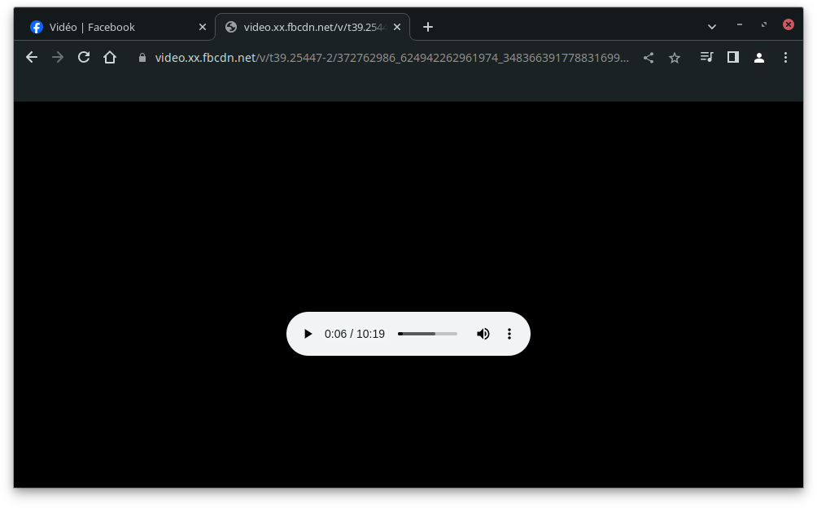This screenshot has width=817, height=508.
Task: Select the video.xx.fbcdn.net tab
Action: 309,27
